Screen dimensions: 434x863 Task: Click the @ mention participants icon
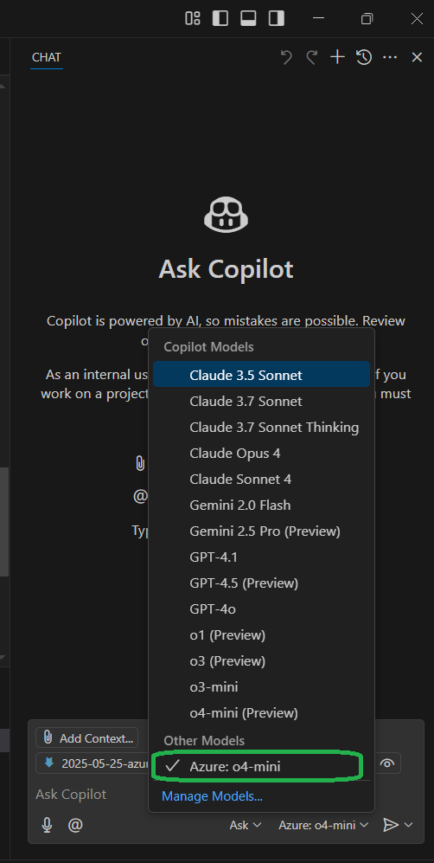(74, 824)
